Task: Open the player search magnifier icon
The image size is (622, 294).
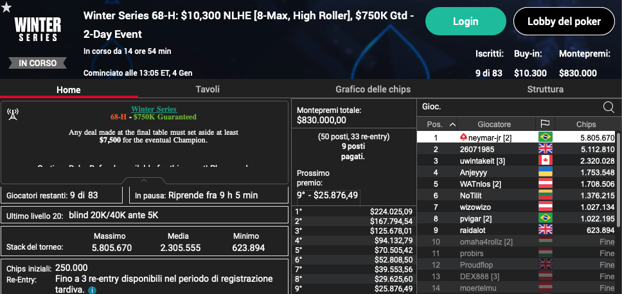Action: (x=608, y=107)
